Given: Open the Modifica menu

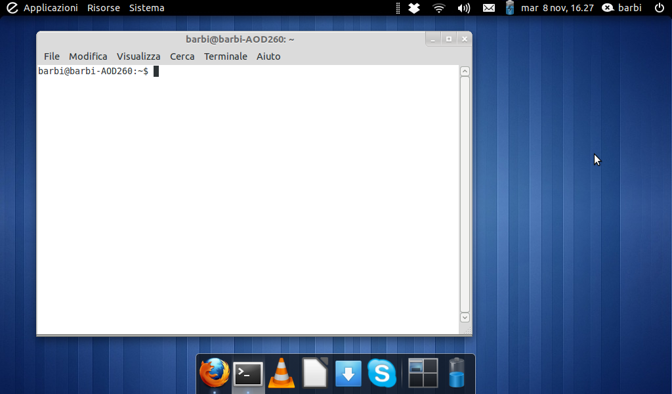Looking at the screenshot, I should [x=88, y=56].
